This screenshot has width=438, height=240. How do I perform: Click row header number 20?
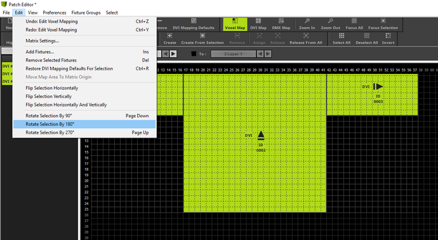tap(86, 180)
